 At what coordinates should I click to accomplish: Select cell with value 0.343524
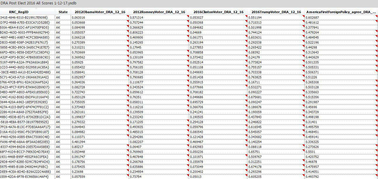159,87
